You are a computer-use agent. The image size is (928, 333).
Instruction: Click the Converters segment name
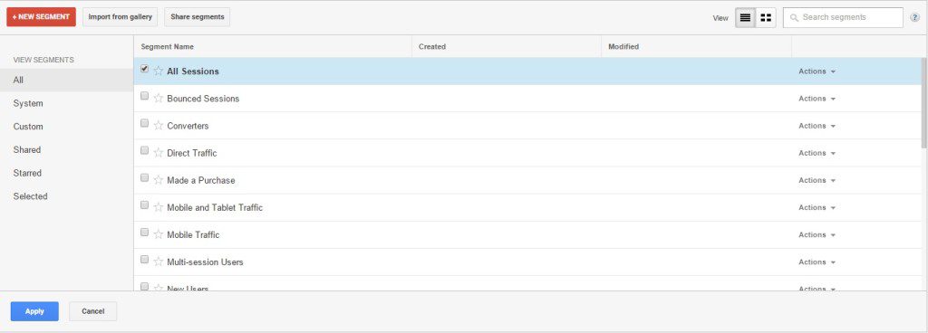tap(188, 126)
